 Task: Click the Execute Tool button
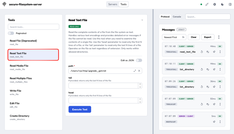point(80,109)
